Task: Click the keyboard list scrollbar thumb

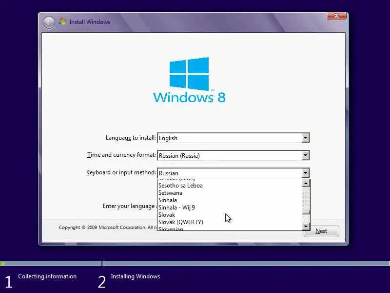Action: (306, 212)
